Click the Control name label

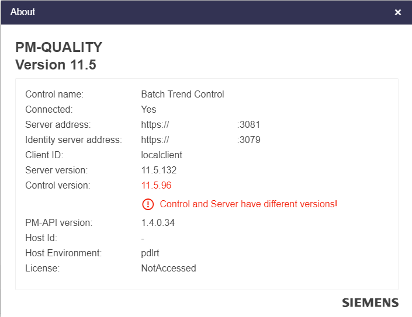(54, 95)
